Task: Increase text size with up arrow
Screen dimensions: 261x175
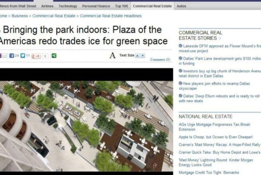Action: pyautogui.click(x=137, y=56)
